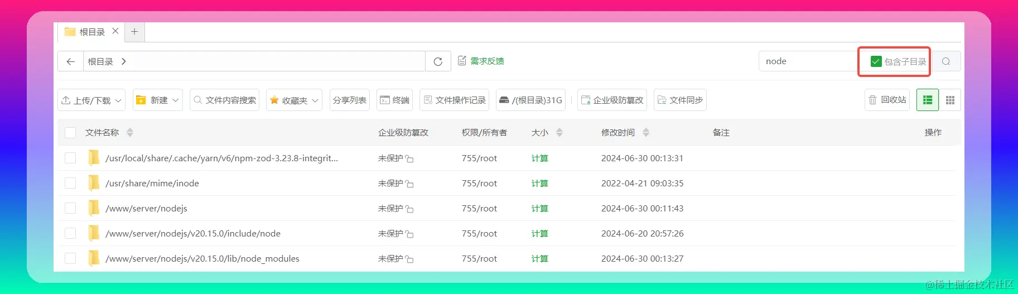Open 文件操作记录 log
The width and height of the screenshot is (1018, 294).
455,100
